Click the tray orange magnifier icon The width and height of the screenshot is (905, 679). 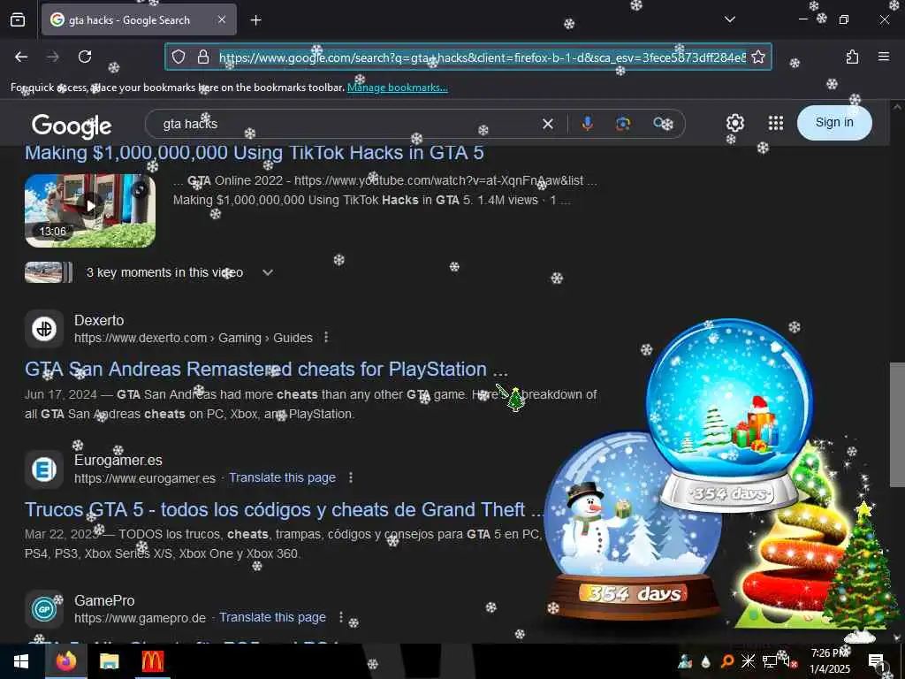[727, 661]
